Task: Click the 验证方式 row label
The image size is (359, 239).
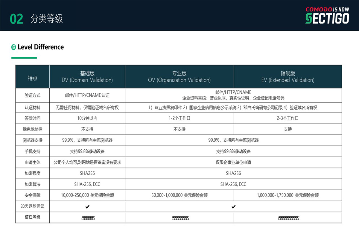Action: (x=33, y=96)
